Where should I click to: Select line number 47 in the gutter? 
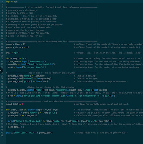tap(2, 133)
